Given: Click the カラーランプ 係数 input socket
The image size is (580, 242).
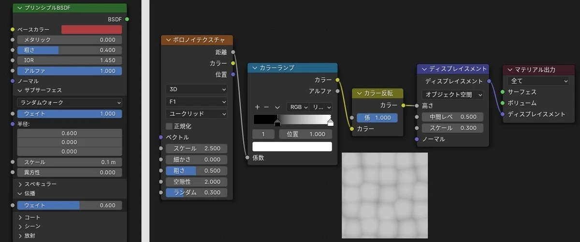Looking at the screenshot, I should [x=247, y=158].
